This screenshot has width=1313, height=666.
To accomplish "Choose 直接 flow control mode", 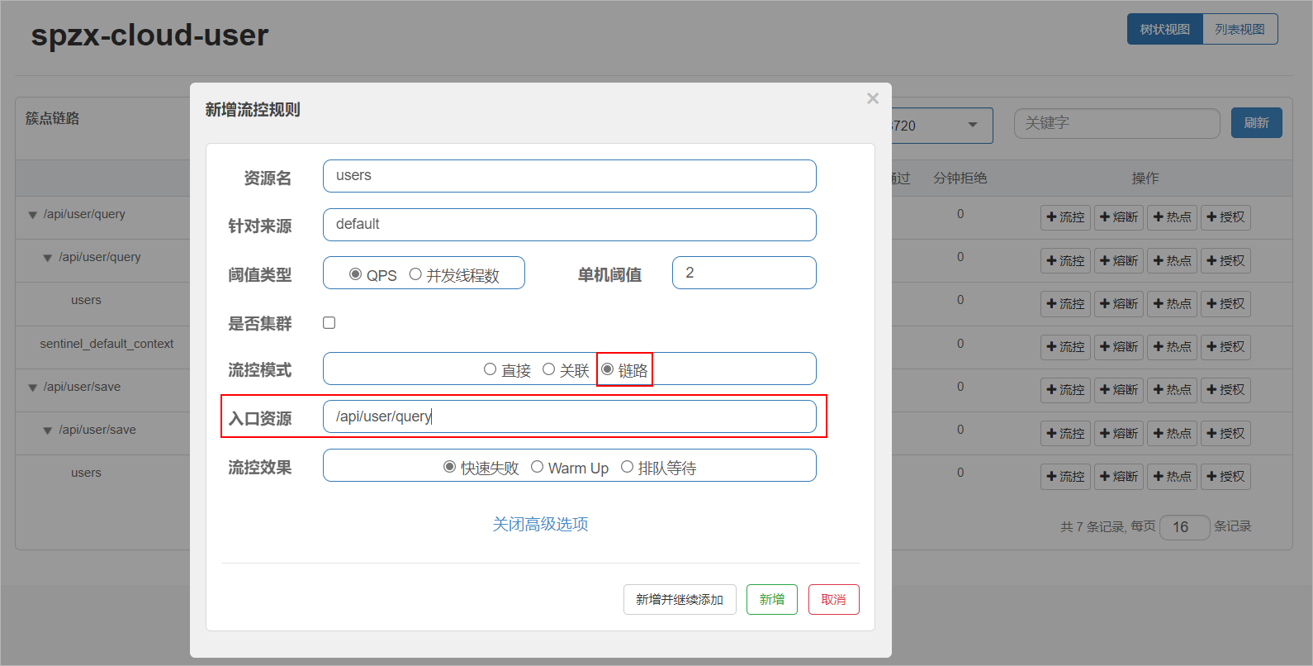I will click(x=490, y=369).
